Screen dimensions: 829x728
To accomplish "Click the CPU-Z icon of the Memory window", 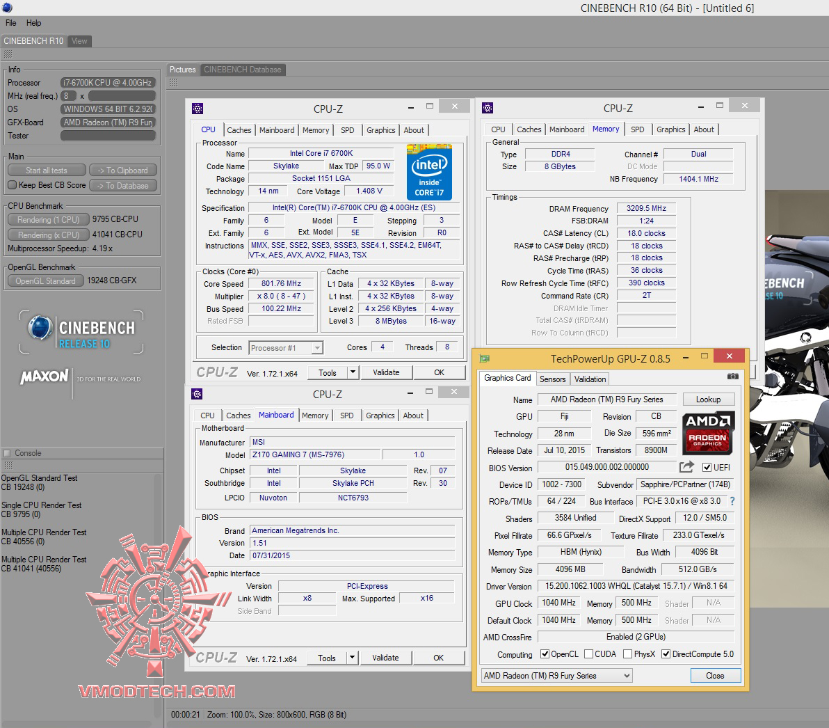I will pyautogui.click(x=488, y=108).
